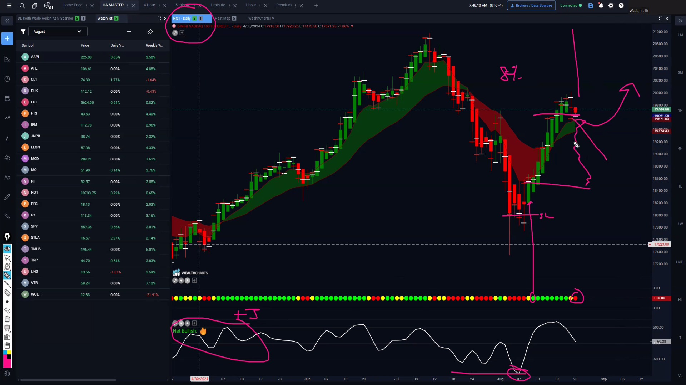Sort watchlist by Price column header
The width and height of the screenshot is (686, 385).
tap(85, 45)
